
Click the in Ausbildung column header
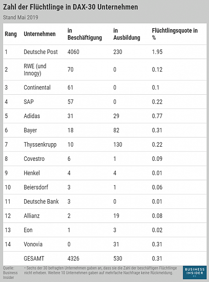pos(127,34)
